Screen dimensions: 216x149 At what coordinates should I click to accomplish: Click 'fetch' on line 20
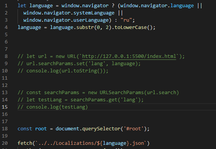click(25, 143)
